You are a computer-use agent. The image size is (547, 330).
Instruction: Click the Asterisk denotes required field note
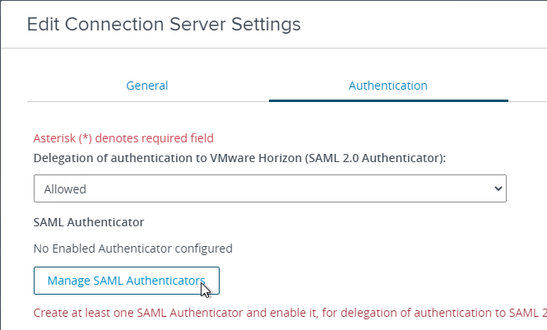pos(123,138)
